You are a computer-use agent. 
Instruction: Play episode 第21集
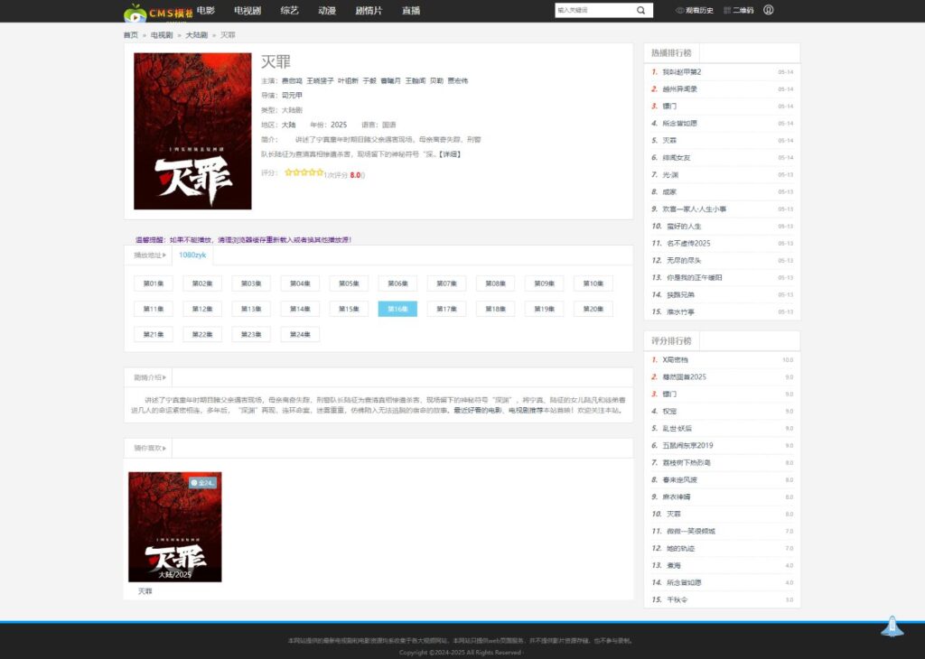click(154, 334)
